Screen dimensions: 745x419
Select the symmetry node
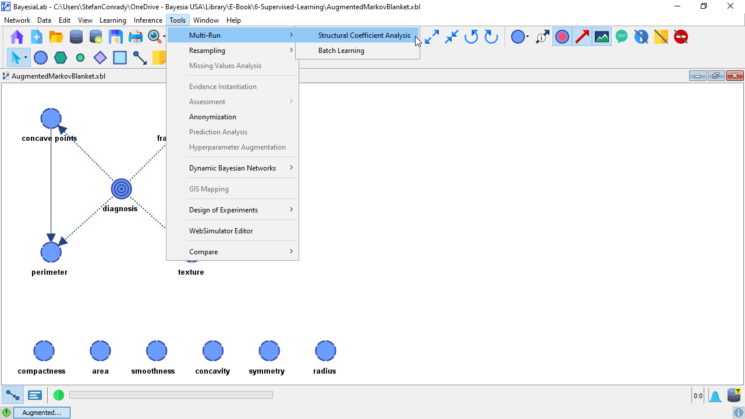click(x=269, y=351)
